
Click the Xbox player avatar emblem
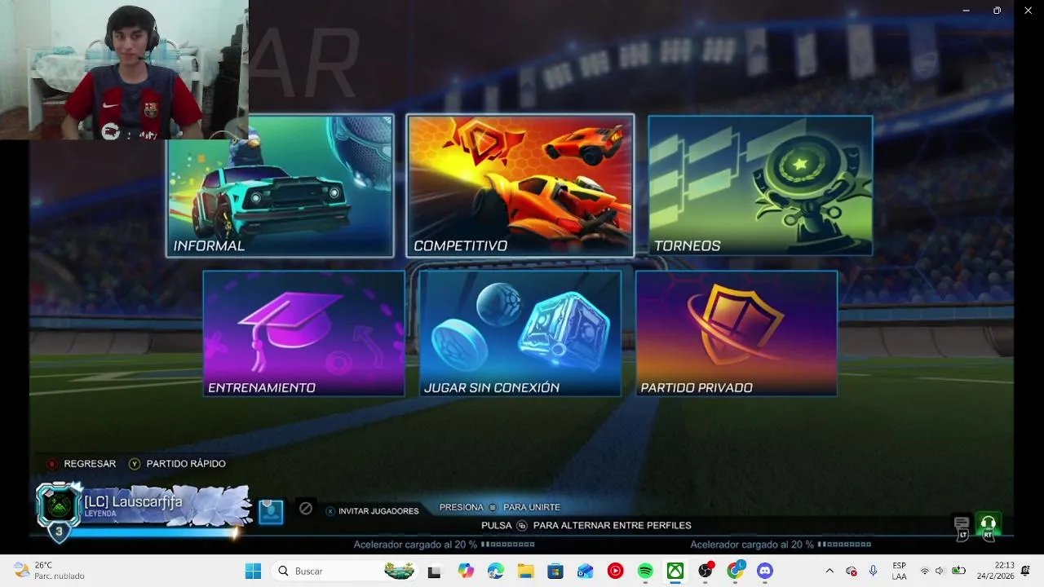tap(59, 506)
